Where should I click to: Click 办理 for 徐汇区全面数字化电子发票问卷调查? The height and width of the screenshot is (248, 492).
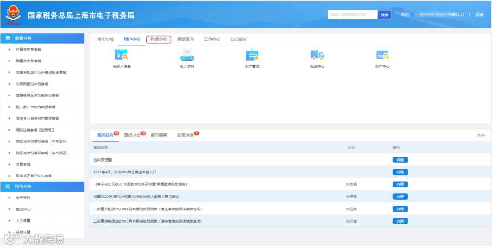(400, 184)
